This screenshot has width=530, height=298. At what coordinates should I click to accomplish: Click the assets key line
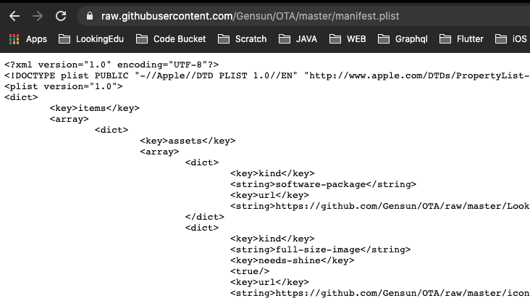(x=188, y=141)
